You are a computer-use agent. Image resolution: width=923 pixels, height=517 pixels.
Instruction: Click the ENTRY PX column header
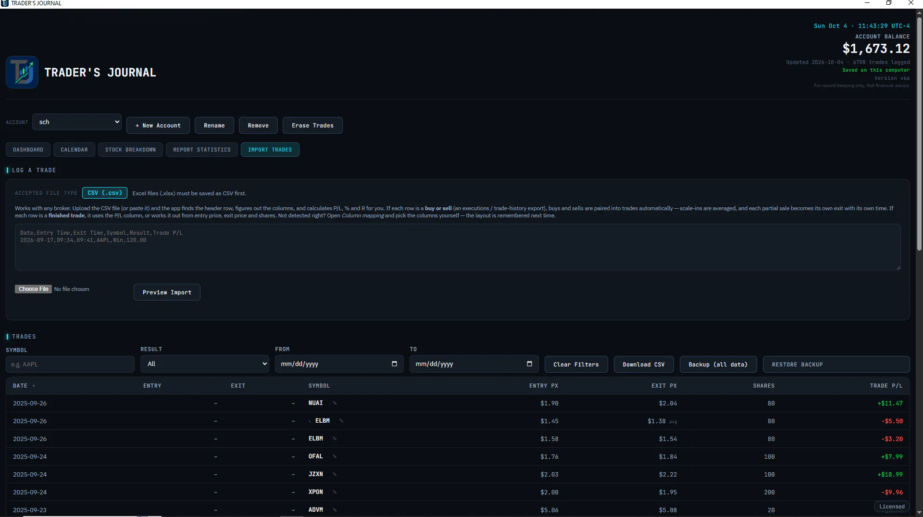coord(544,386)
